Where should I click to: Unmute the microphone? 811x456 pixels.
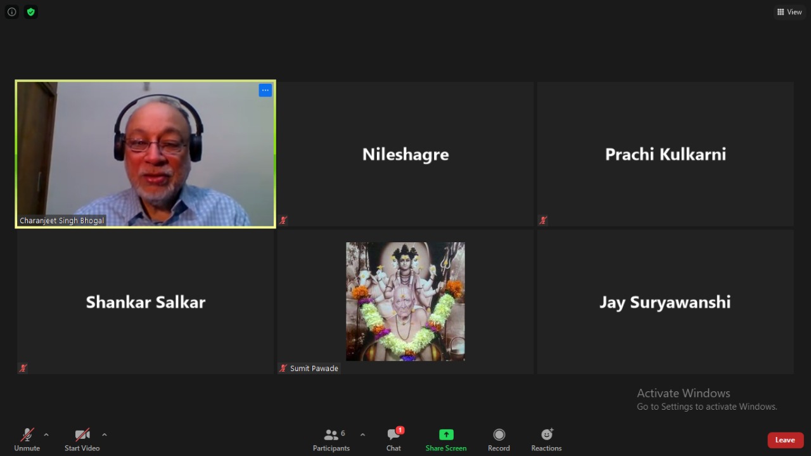click(x=27, y=440)
